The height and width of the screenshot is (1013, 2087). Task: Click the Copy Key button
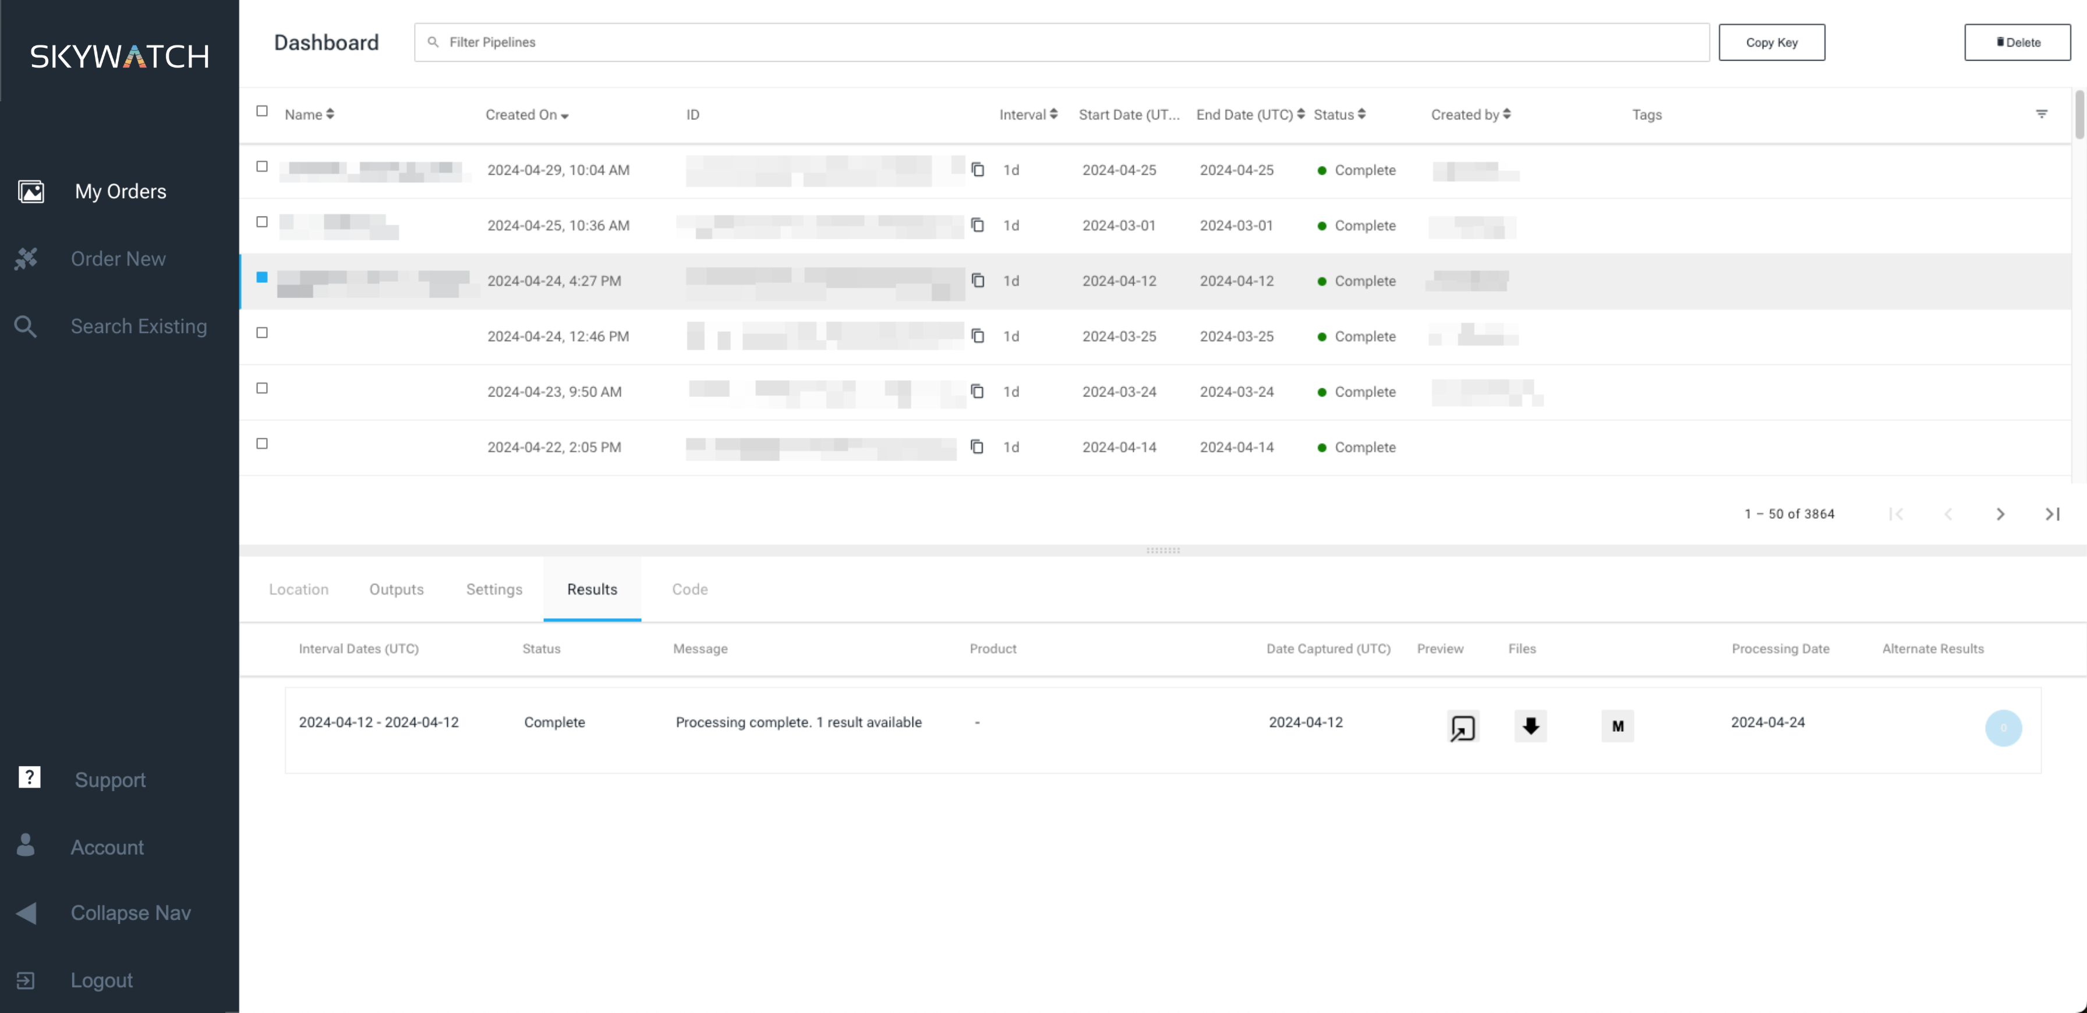pos(1772,42)
